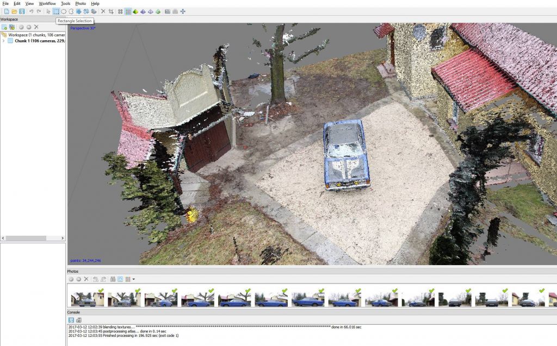This screenshot has height=346, width=557.
Task: Select the first photo thumbnail
Action: click(86, 299)
